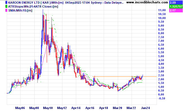Image resolution: width=183 pixels, height=111 pixels.
Task: Click the Apr14 date axis label
Action: [x=76, y=108]
